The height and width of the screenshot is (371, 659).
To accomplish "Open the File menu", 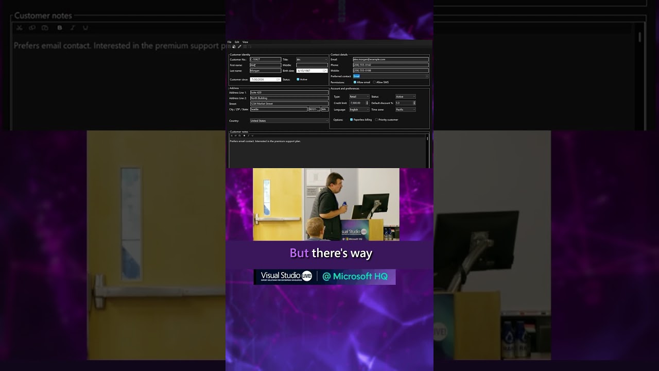I will pos(230,42).
